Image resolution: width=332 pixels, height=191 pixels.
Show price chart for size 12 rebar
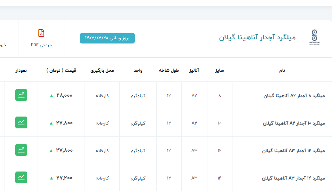[21, 150]
